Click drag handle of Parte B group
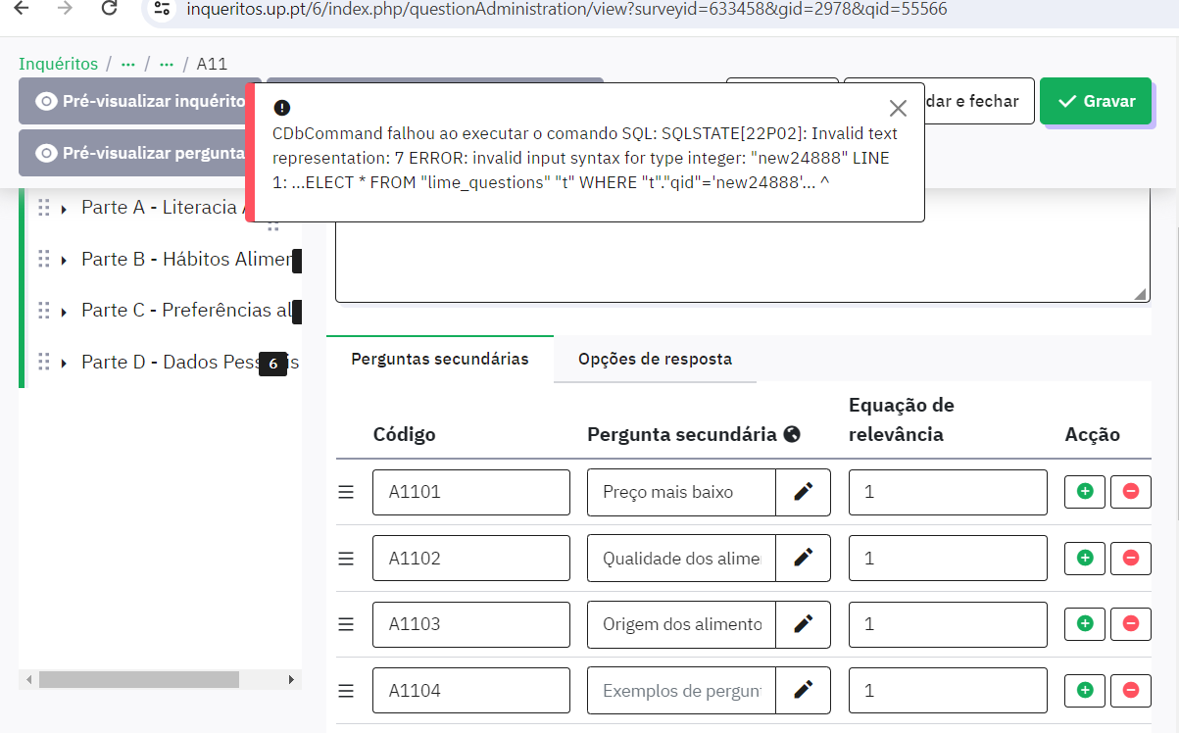The height and width of the screenshot is (733, 1179). point(43,259)
